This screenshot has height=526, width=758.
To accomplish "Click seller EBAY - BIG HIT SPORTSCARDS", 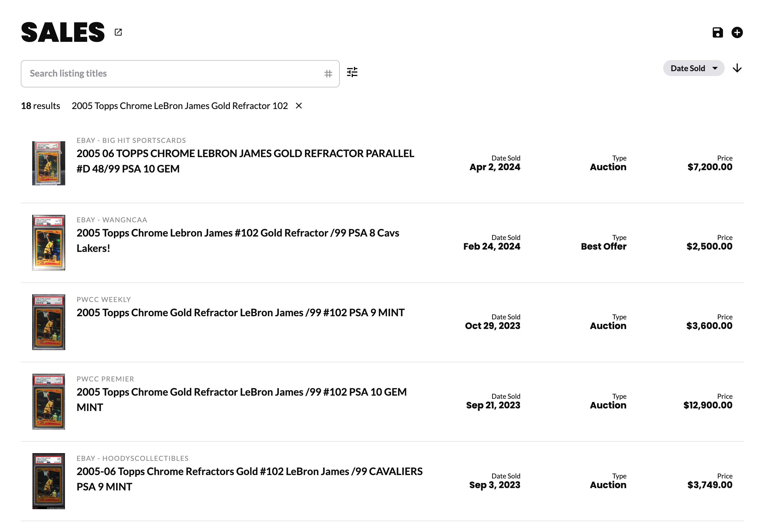I will pyautogui.click(x=131, y=140).
